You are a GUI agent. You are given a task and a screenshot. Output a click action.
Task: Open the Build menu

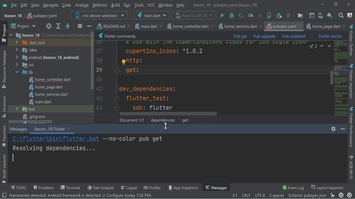pyautogui.click(x=115, y=5)
